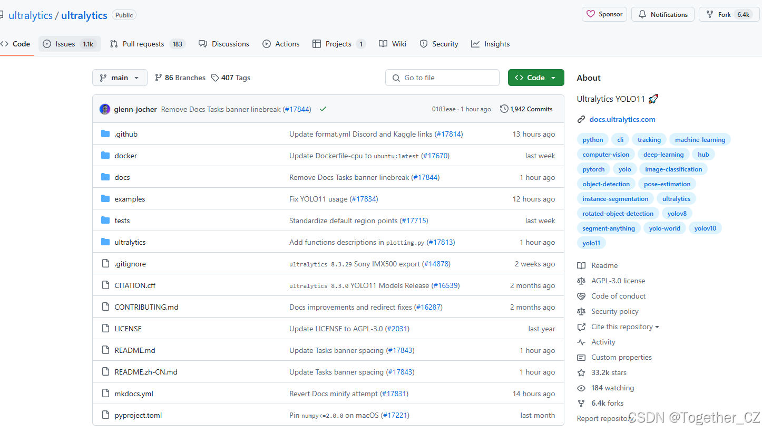This screenshot has height=431, width=762.
Task: Open the Projects tab
Action: 339,44
